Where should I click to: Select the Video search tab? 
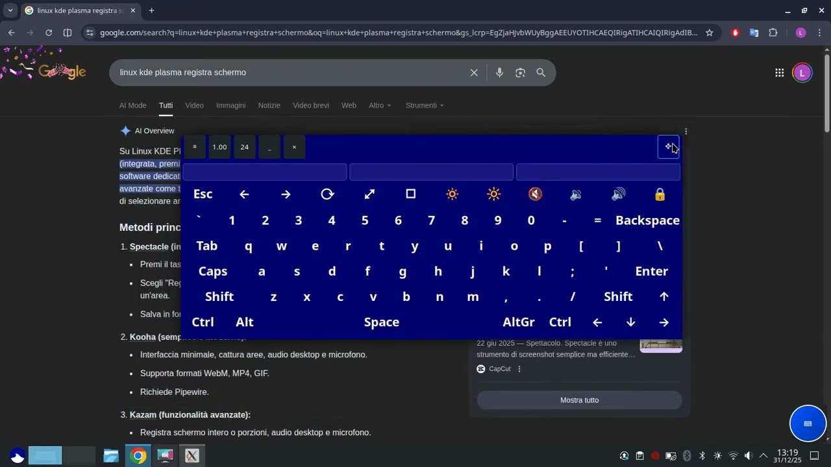(x=194, y=105)
